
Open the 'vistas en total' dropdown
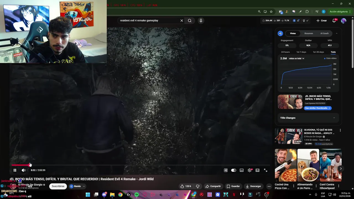296,58
